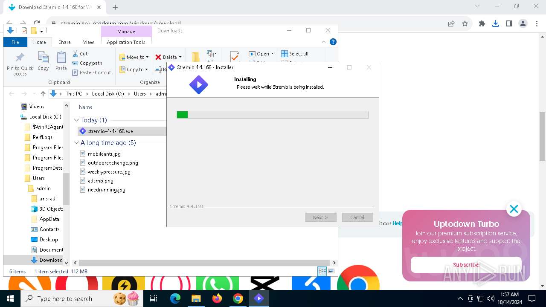Screen dimensions: 546x307
Task: Open the File menu in Explorer
Action: (x=15, y=42)
